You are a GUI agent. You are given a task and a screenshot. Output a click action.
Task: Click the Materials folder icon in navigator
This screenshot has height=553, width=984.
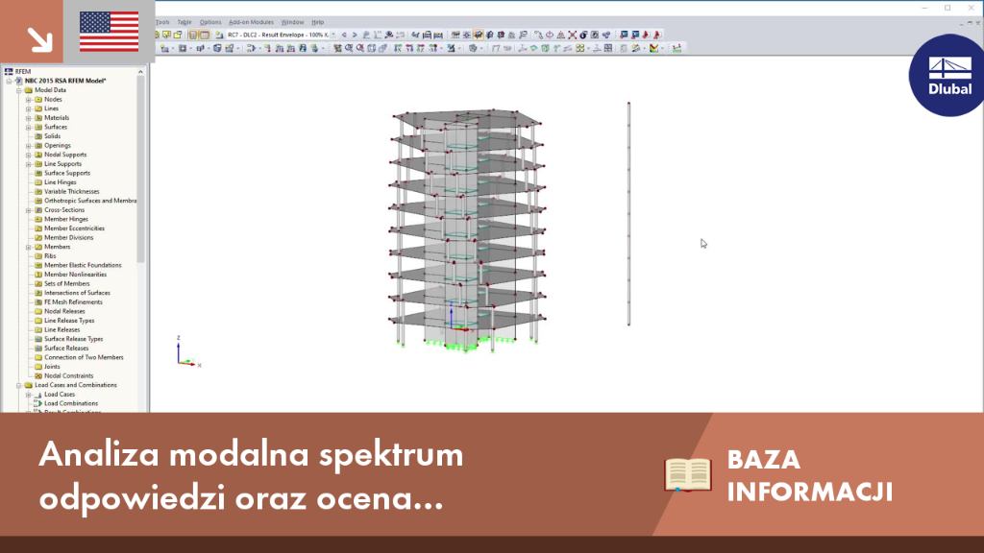[38, 118]
